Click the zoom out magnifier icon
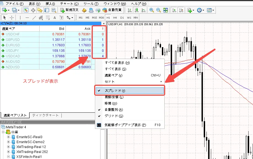This screenshot has height=159, width=253. [x=158, y=10]
